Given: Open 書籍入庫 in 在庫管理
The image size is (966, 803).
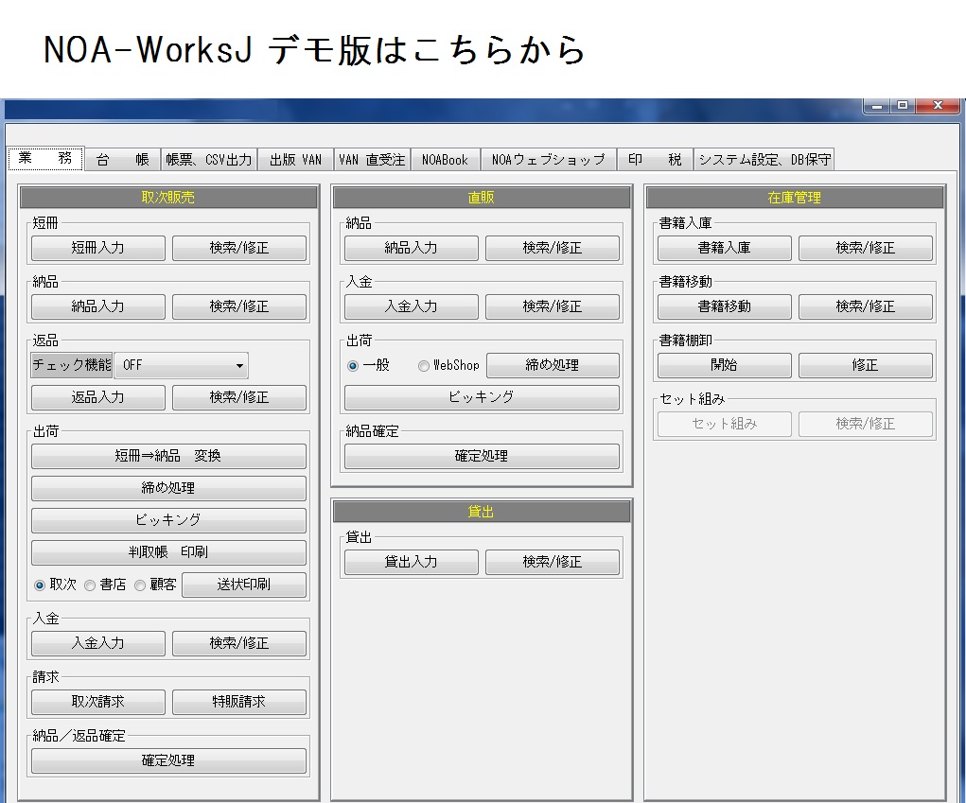Looking at the screenshot, I should pos(724,248).
